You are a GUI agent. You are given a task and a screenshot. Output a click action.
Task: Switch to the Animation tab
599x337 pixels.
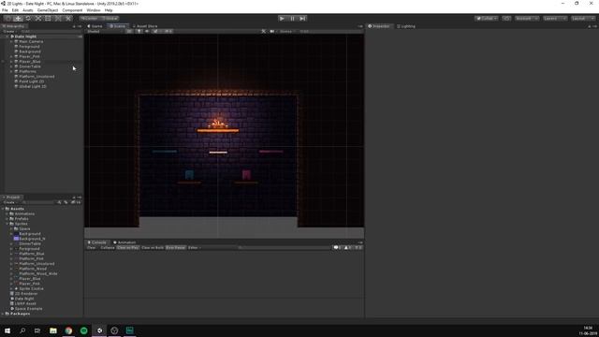(x=124, y=242)
